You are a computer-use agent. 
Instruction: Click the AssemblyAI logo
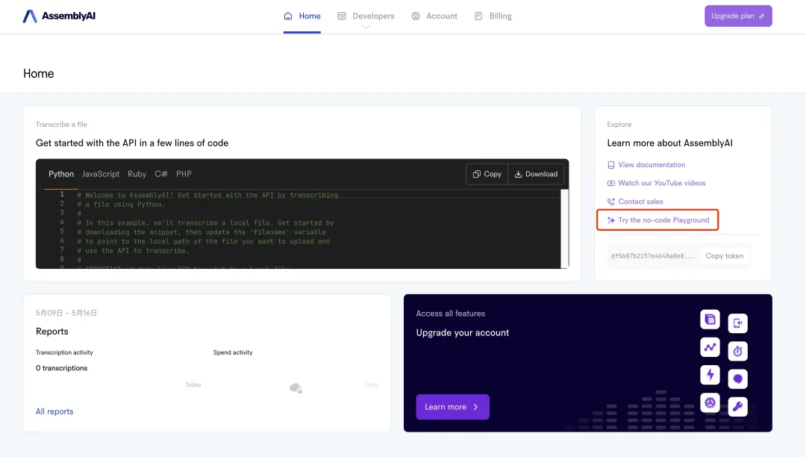[x=59, y=16]
